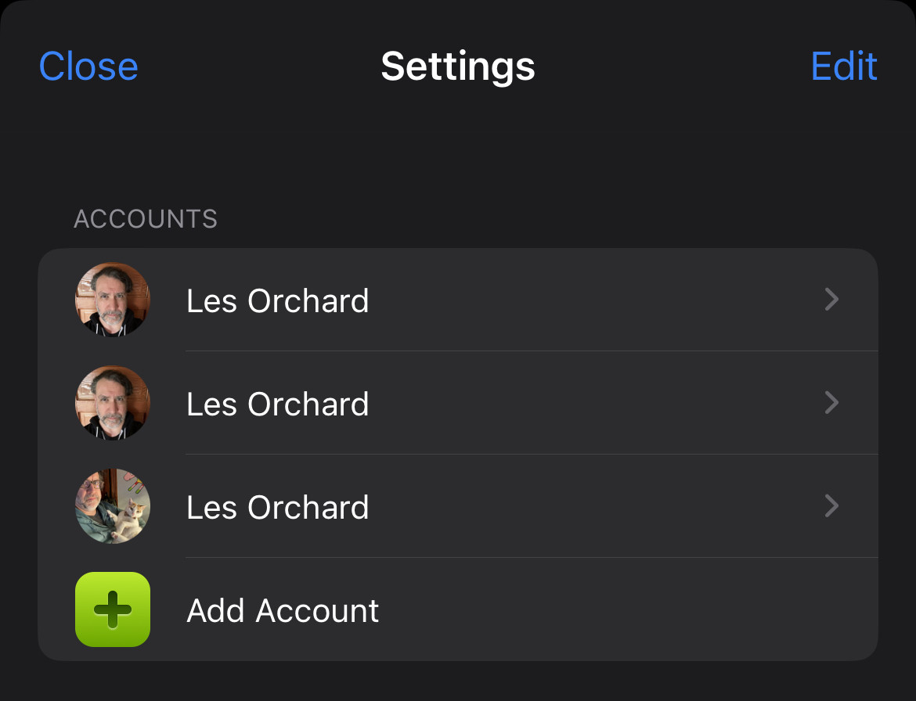The image size is (916, 701).
Task: Select the first Les Orchard account name
Action: pyautogui.click(x=277, y=301)
